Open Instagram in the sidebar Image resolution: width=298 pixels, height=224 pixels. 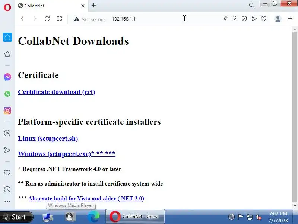(x=7, y=111)
